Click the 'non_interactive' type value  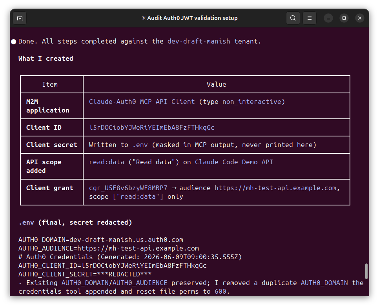[x=251, y=102]
